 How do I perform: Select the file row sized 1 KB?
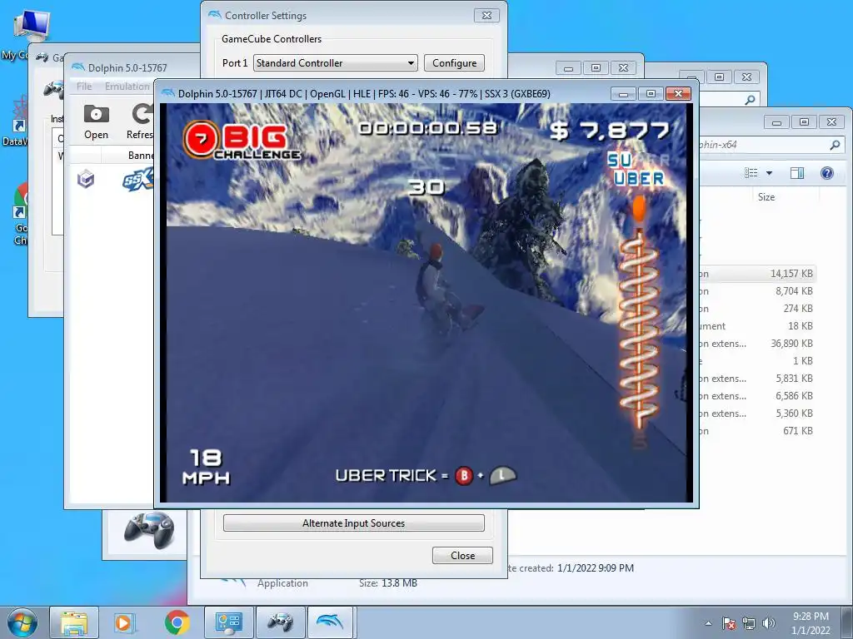point(757,361)
